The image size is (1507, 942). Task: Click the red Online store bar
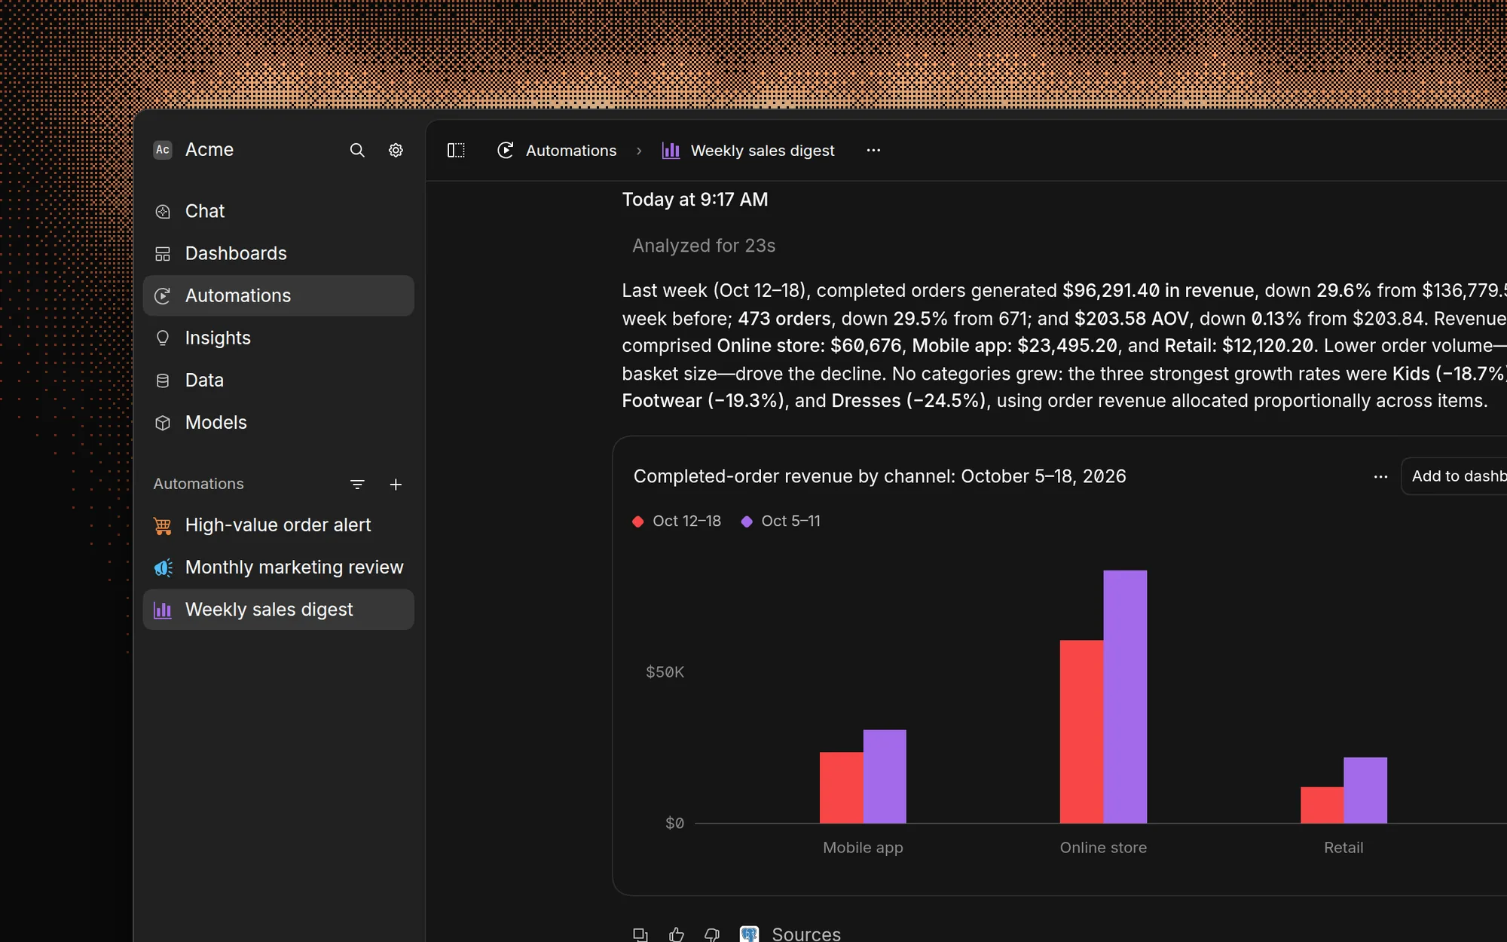tap(1082, 731)
